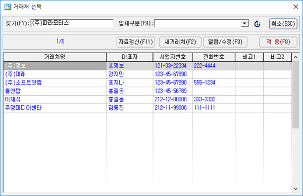This screenshot has height=196, width=303.
Task: Select the 주영미디어센터 row
Action: 147,108
